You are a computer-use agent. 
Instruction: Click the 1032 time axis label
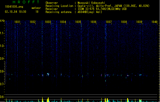pyautogui.click(x=33, y=22)
